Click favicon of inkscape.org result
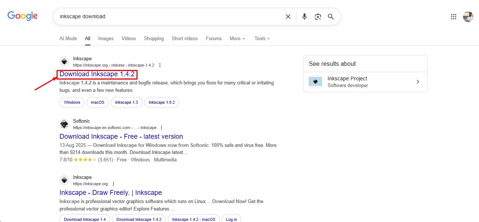Image resolution: width=479 pixels, height=222 pixels. (x=64, y=180)
